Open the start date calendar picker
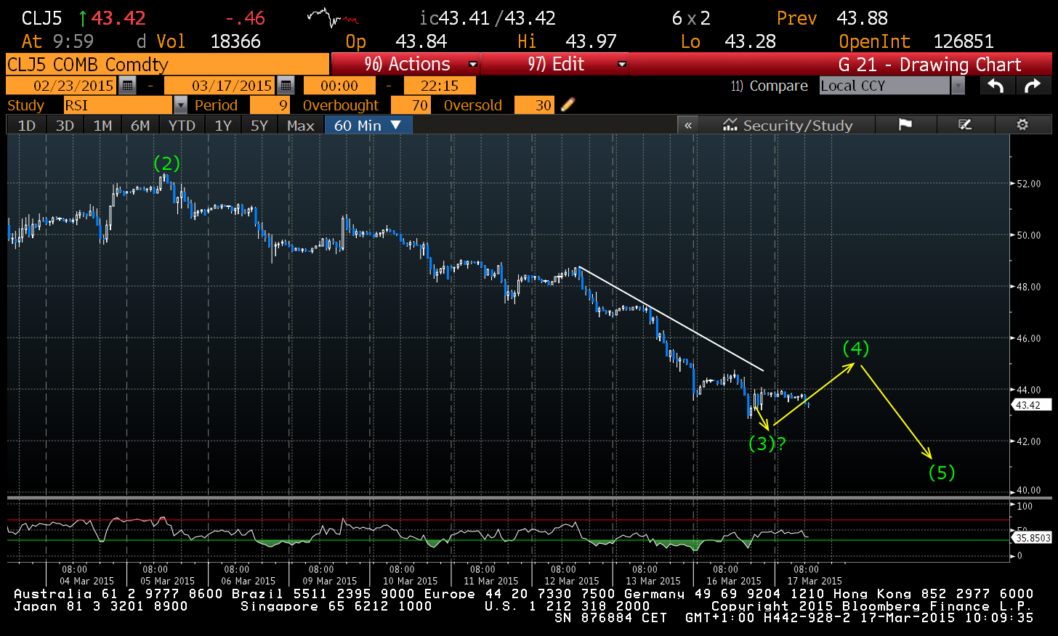This screenshot has width=1058, height=636. click(128, 86)
